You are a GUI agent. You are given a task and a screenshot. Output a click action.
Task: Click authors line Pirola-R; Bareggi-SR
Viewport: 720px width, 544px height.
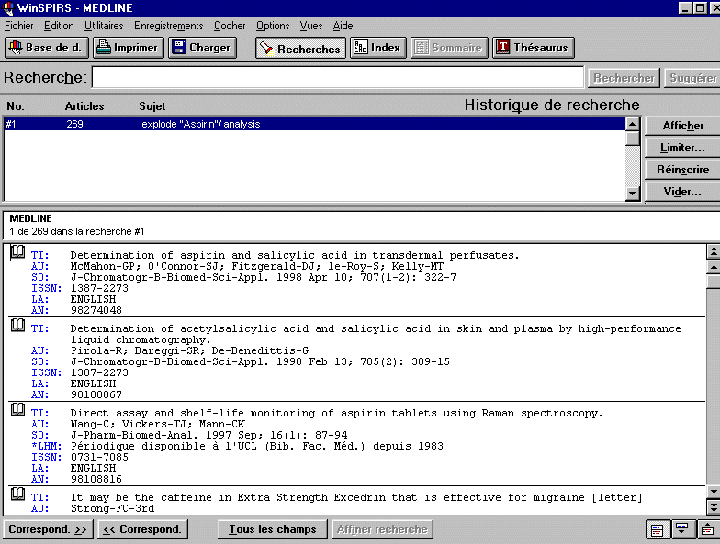pos(189,350)
